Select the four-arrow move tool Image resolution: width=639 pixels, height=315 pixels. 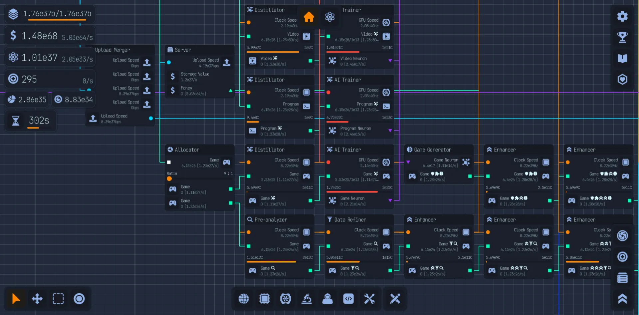click(37, 299)
